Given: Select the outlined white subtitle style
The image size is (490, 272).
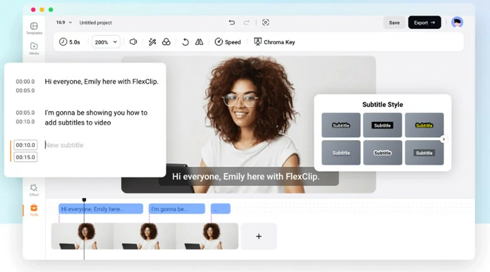Looking at the screenshot, I should (341, 125).
